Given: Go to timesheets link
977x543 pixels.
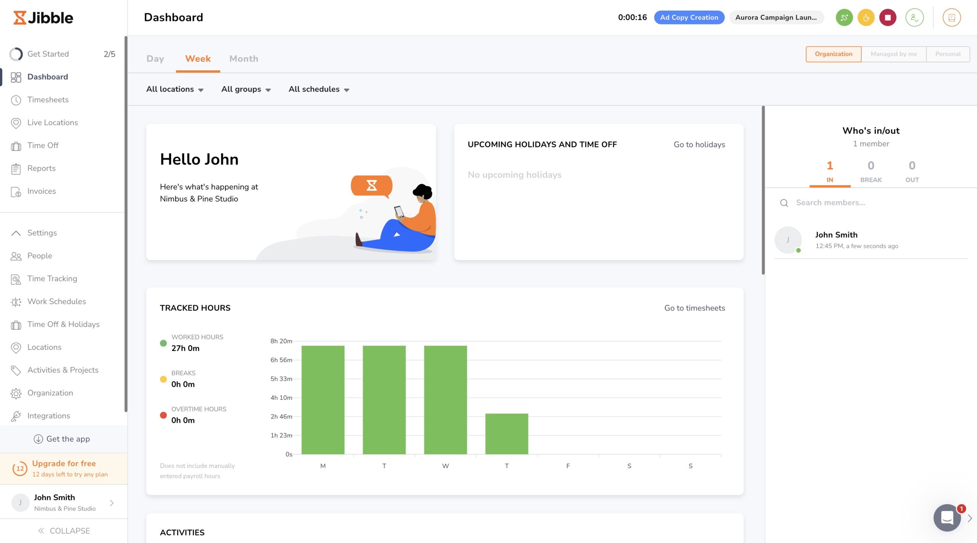Looking at the screenshot, I should tap(695, 308).
